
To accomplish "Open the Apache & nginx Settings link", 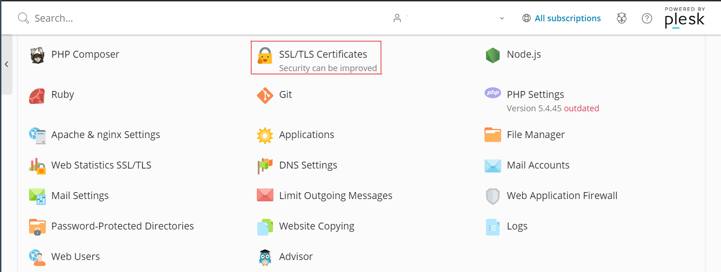I will (x=106, y=135).
